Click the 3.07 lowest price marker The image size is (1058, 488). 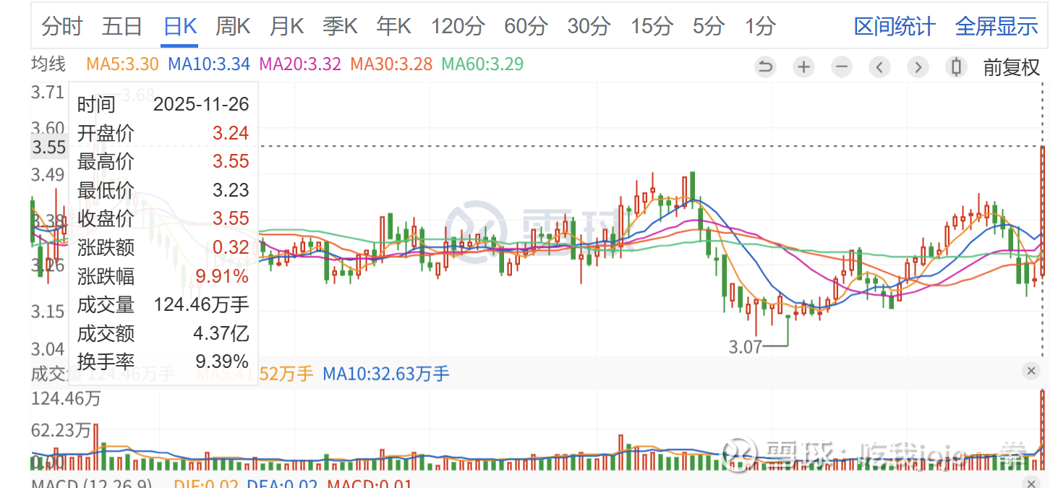click(745, 347)
